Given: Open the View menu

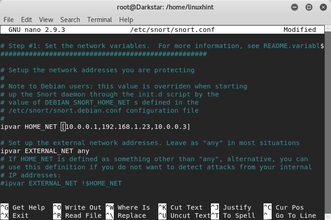Looking at the screenshot, I should pyautogui.click(x=46, y=20).
